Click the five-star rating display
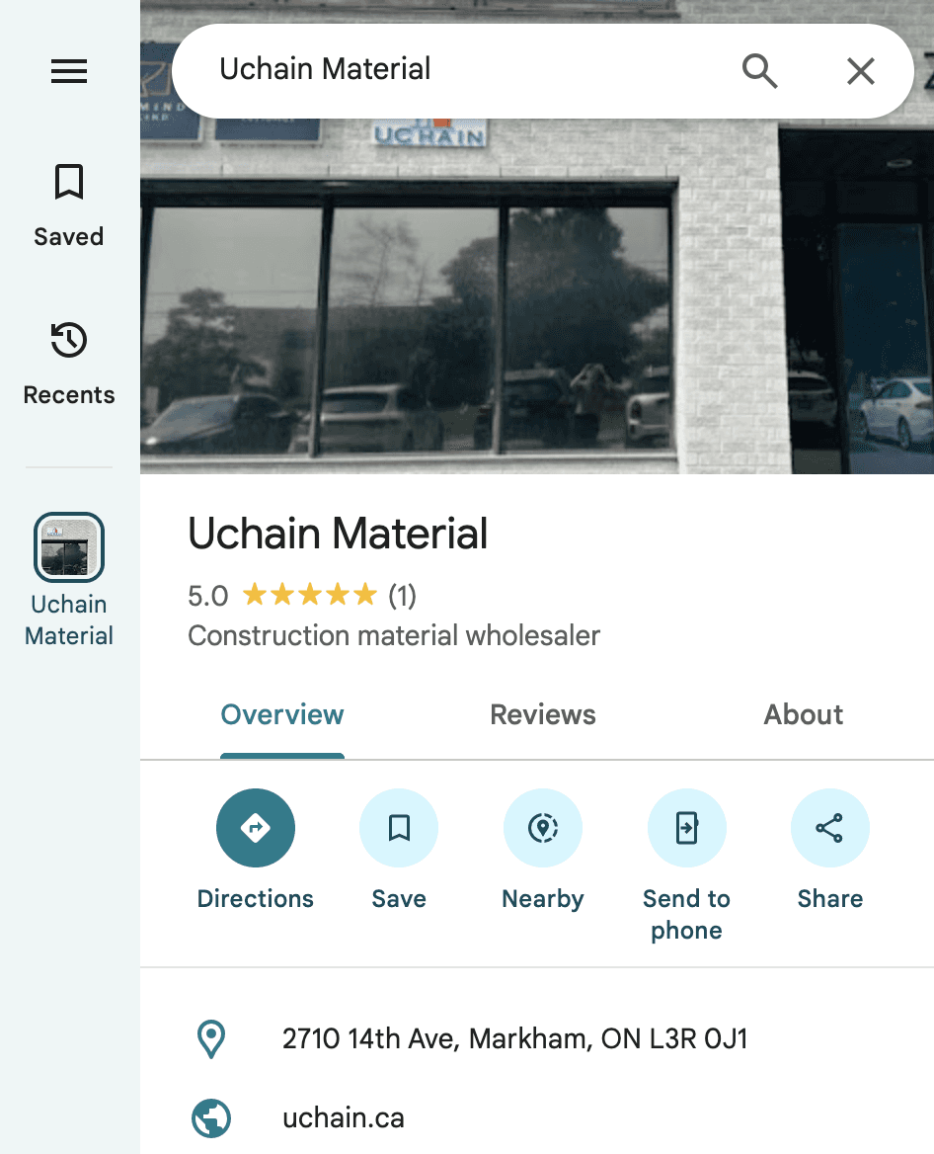Viewport: 934px width, 1154px height. [310, 594]
